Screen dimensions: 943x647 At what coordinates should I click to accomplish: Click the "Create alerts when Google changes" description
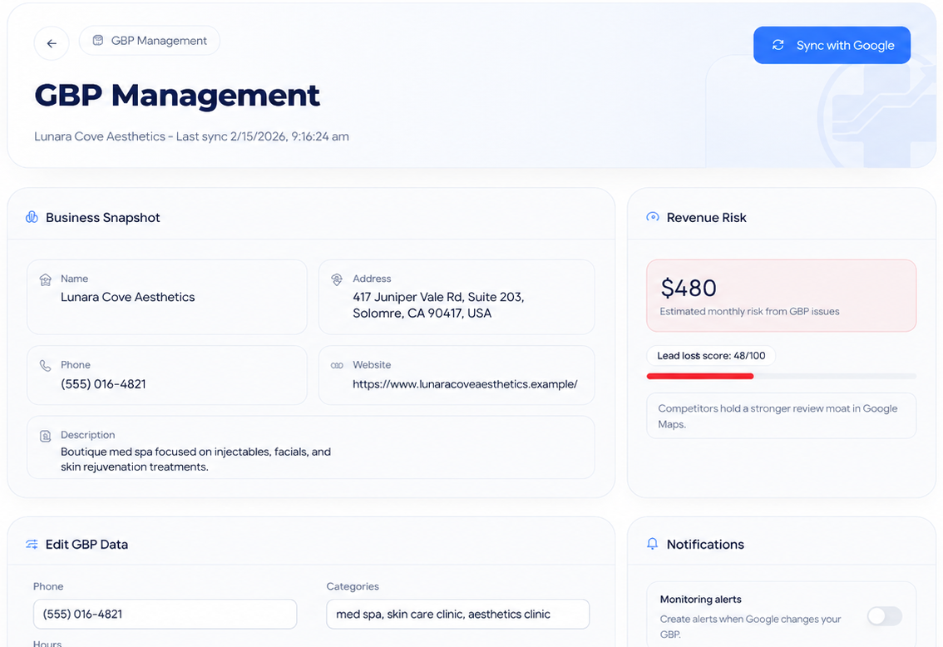pyautogui.click(x=751, y=626)
